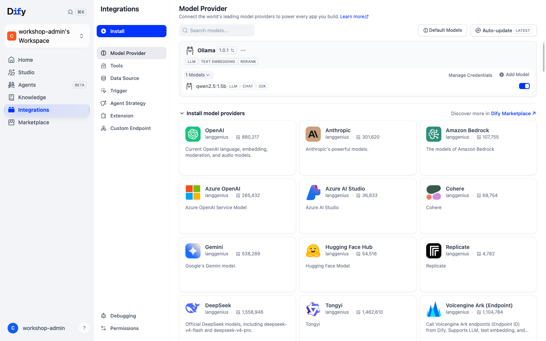
Task: Go to Studio in the sidebar
Action: 47,72
